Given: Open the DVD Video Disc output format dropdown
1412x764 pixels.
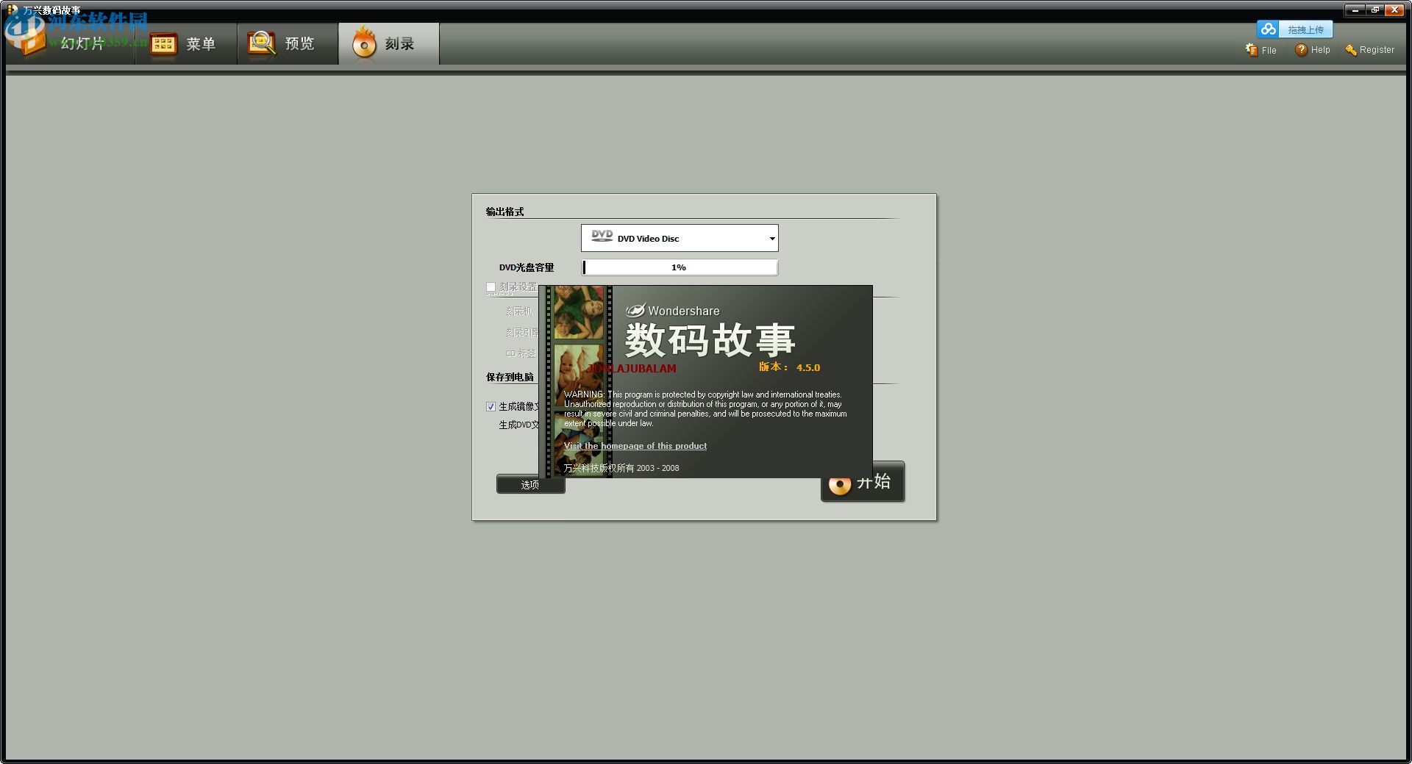Looking at the screenshot, I should (x=679, y=238).
